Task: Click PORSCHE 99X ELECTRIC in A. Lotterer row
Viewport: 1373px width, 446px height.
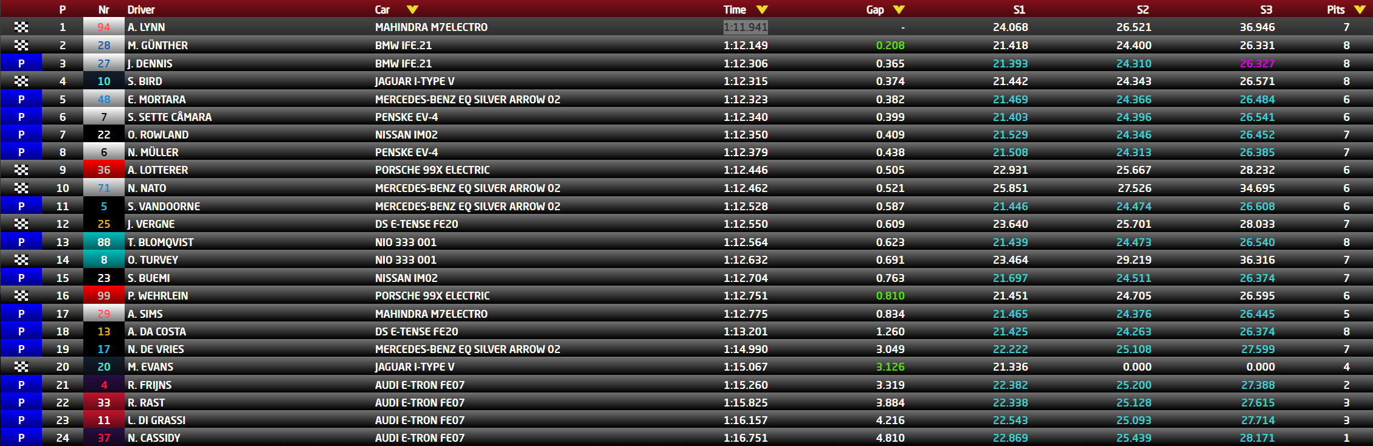Action: [432, 170]
